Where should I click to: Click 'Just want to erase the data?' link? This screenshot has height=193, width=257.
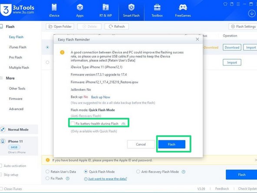[108, 179]
